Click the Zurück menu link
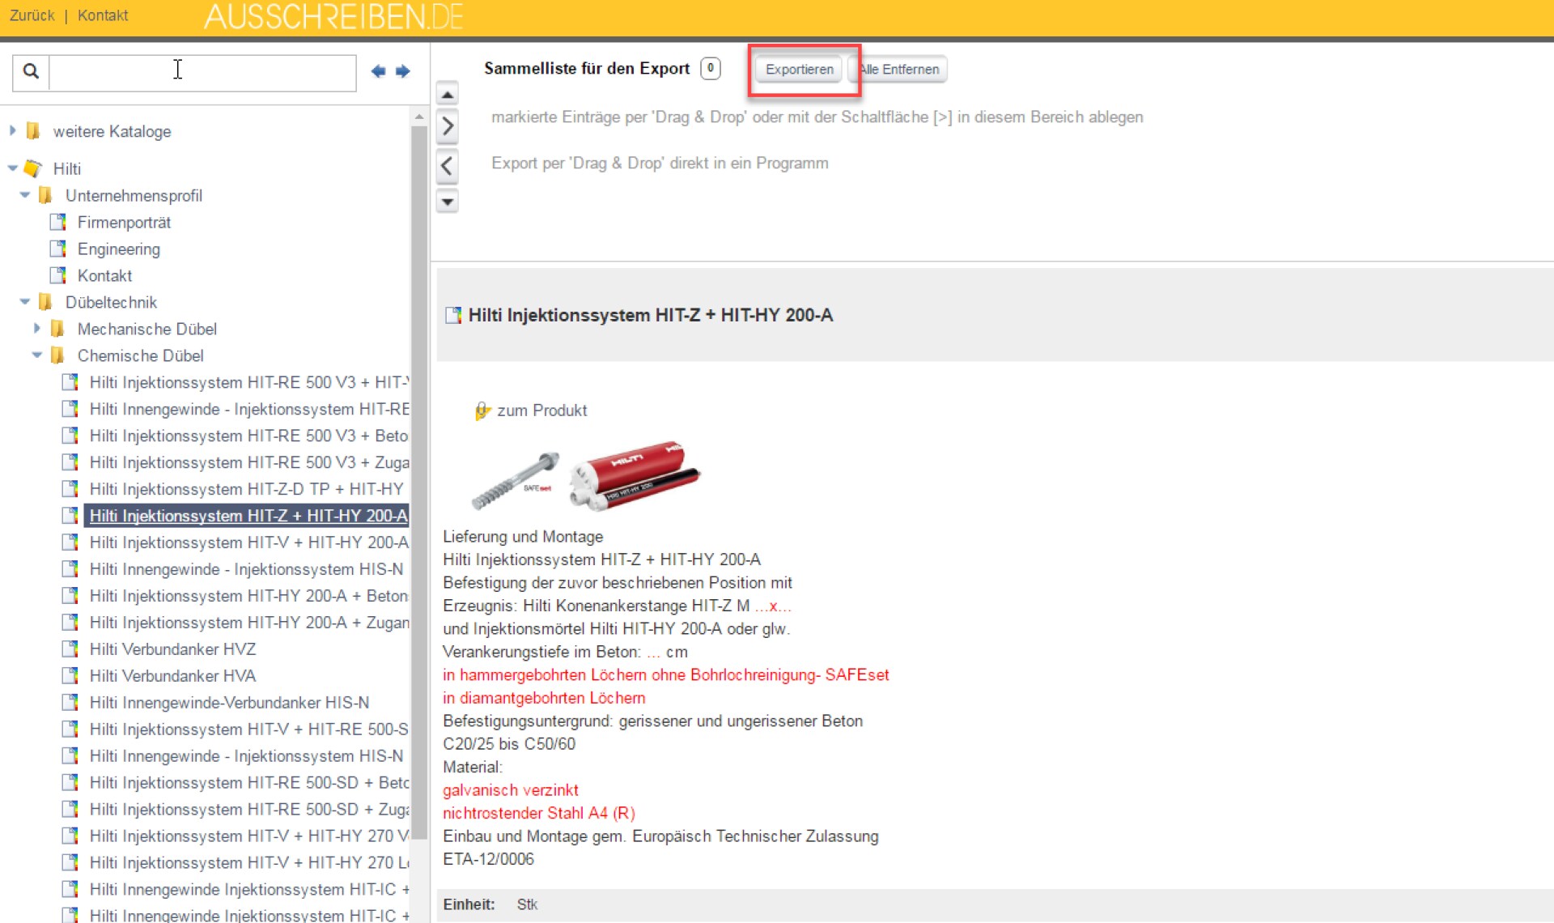The image size is (1554, 923). pos(32,15)
